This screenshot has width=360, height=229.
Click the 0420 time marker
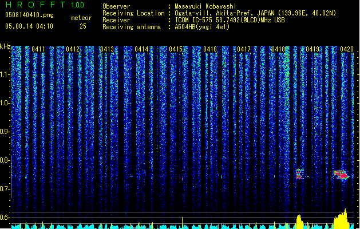pos(347,49)
